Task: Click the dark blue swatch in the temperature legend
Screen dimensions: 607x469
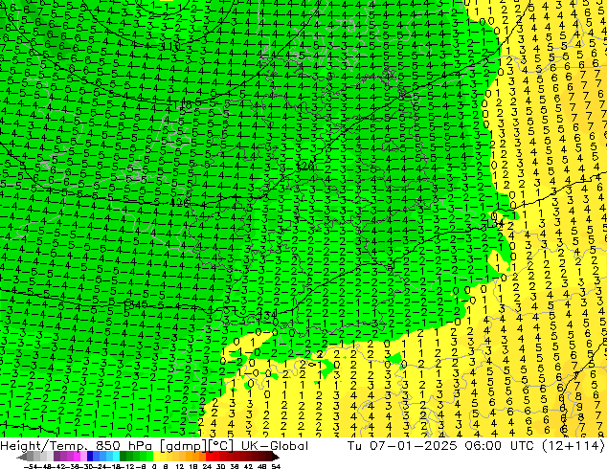Action: (x=90, y=458)
